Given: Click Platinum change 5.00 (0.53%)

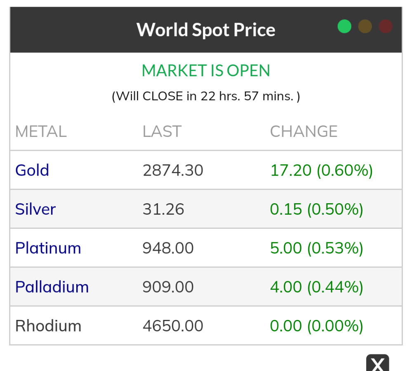Looking at the screenshot, I should click(316, 248).
